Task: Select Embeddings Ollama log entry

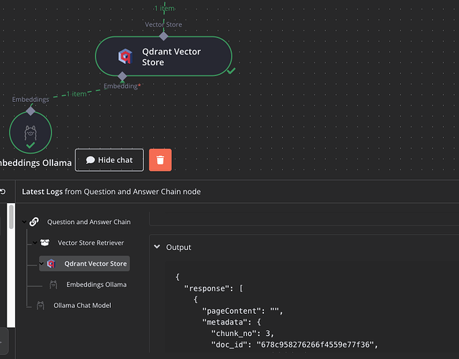Action: point(96,284)
